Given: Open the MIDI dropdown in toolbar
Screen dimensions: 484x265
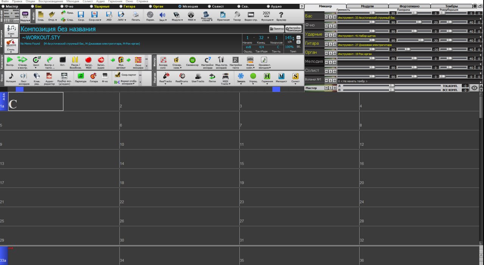Looking at the screenshot, I should click(192, 16).
